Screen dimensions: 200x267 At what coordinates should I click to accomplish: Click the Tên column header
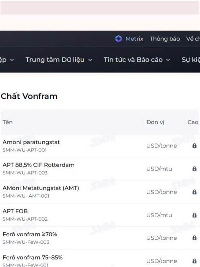click(x=8, y=122)
